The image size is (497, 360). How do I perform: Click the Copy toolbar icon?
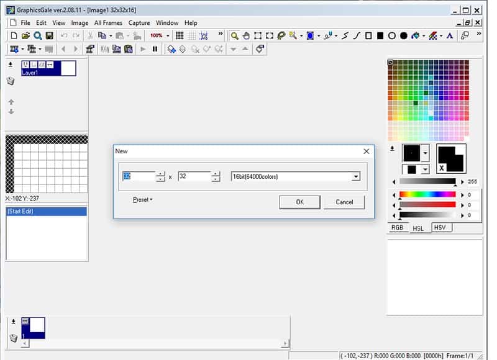point(102,35)
